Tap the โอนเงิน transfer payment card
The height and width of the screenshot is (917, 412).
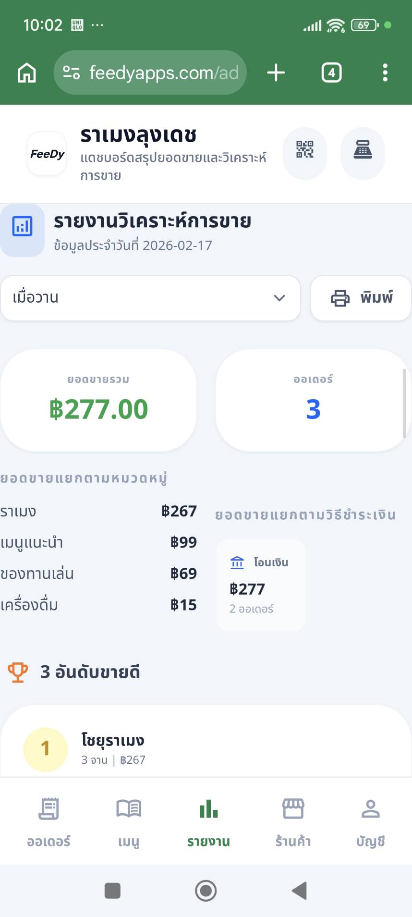[260, 585]
